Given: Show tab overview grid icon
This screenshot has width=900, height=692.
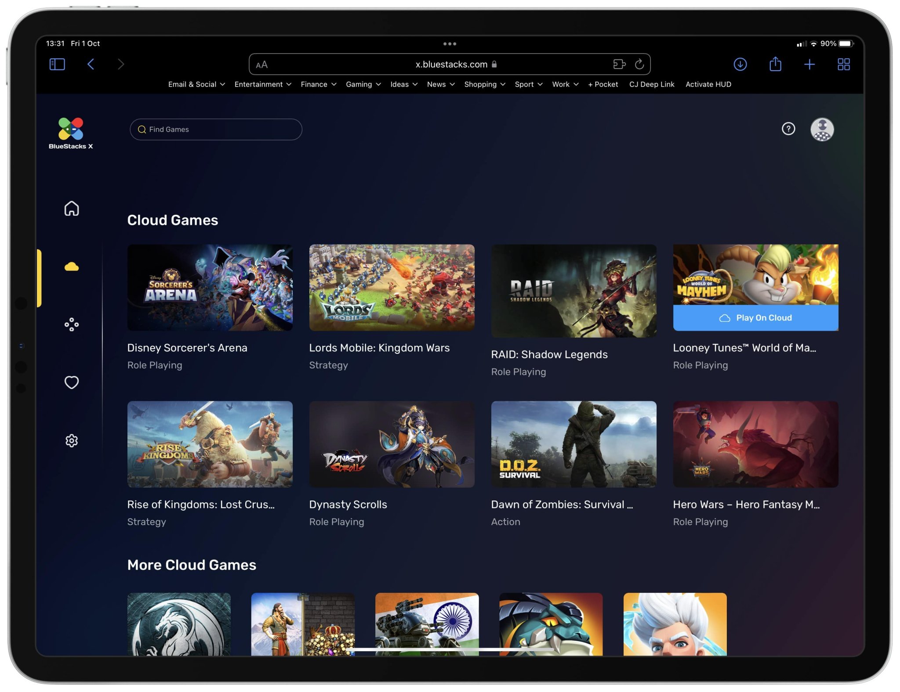Looking at the screenshot, I should click(843, 65).
